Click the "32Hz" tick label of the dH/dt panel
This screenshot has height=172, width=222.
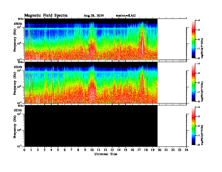(x=21, y=19)
